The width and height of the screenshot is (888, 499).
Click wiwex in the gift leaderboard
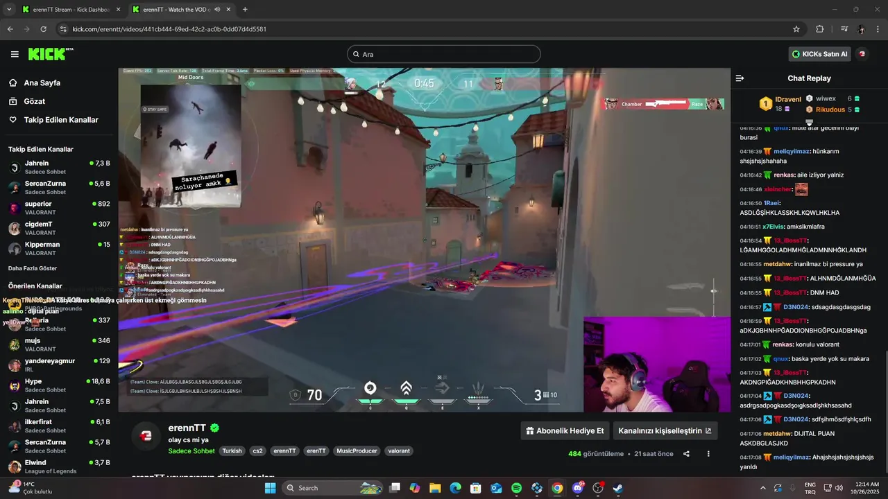pos(826,98)
